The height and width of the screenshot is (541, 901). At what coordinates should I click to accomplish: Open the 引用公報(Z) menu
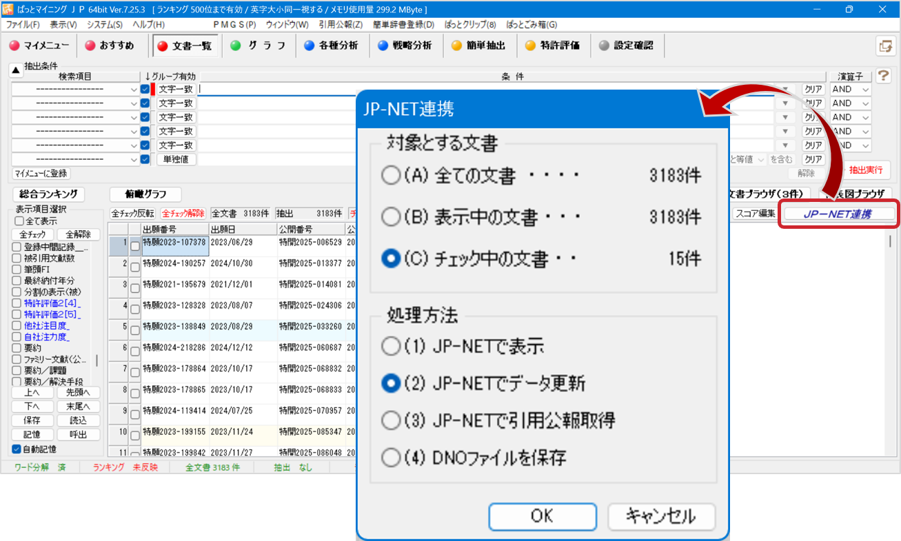tap(341, 24)
